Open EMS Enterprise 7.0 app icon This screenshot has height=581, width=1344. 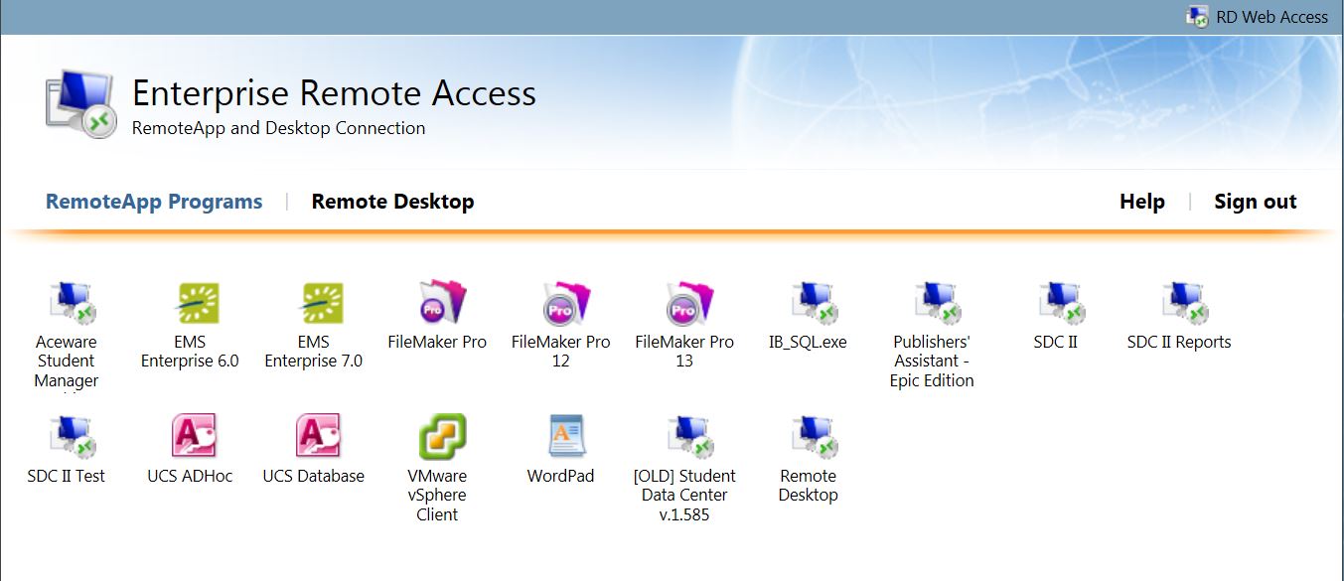(x=320, y=303)
